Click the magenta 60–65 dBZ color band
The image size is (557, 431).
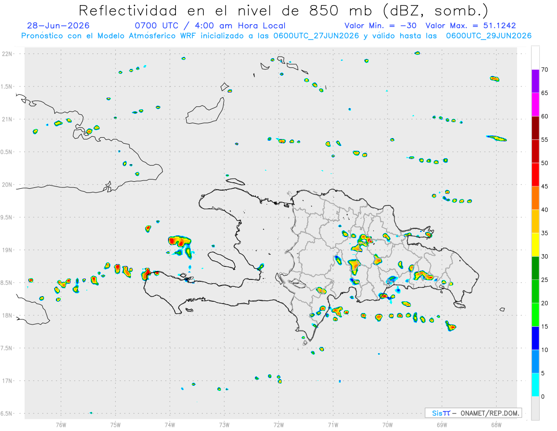[535, 105]
